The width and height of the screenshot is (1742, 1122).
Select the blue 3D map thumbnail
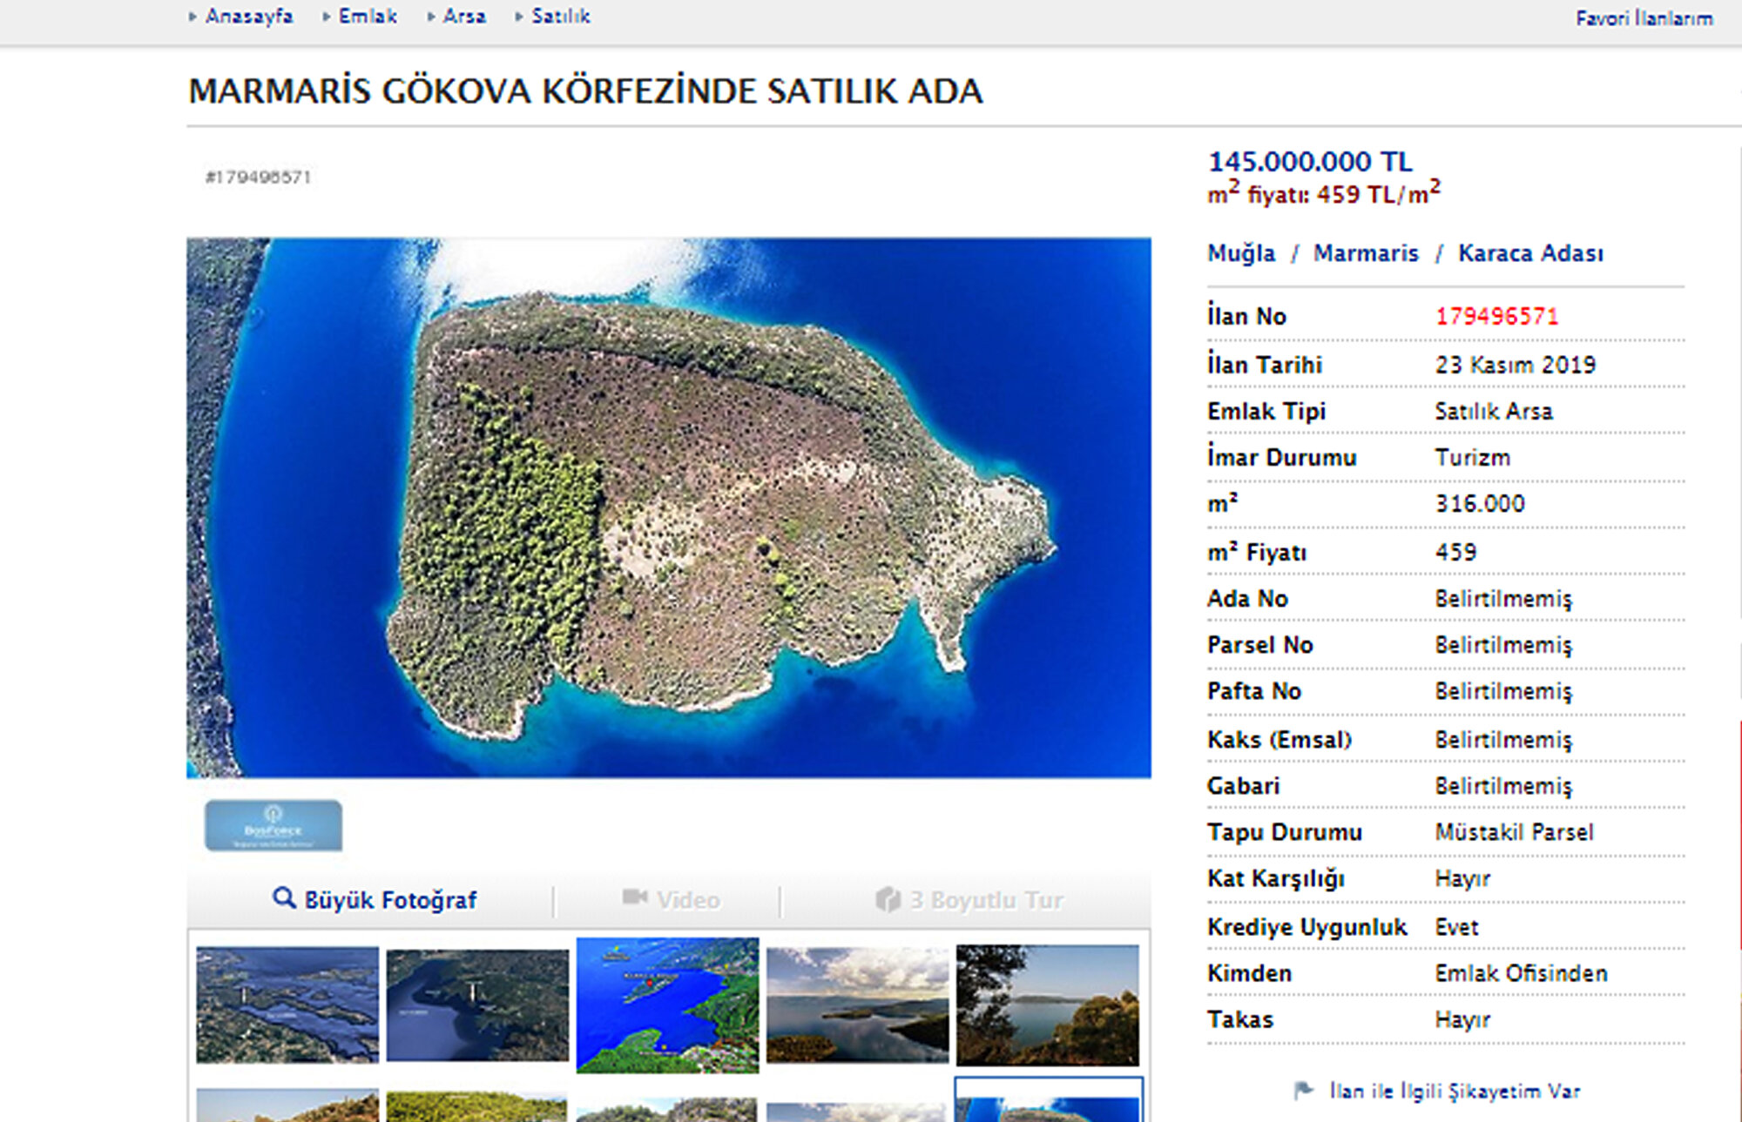pyautogui.click(x=667, y=1004)
